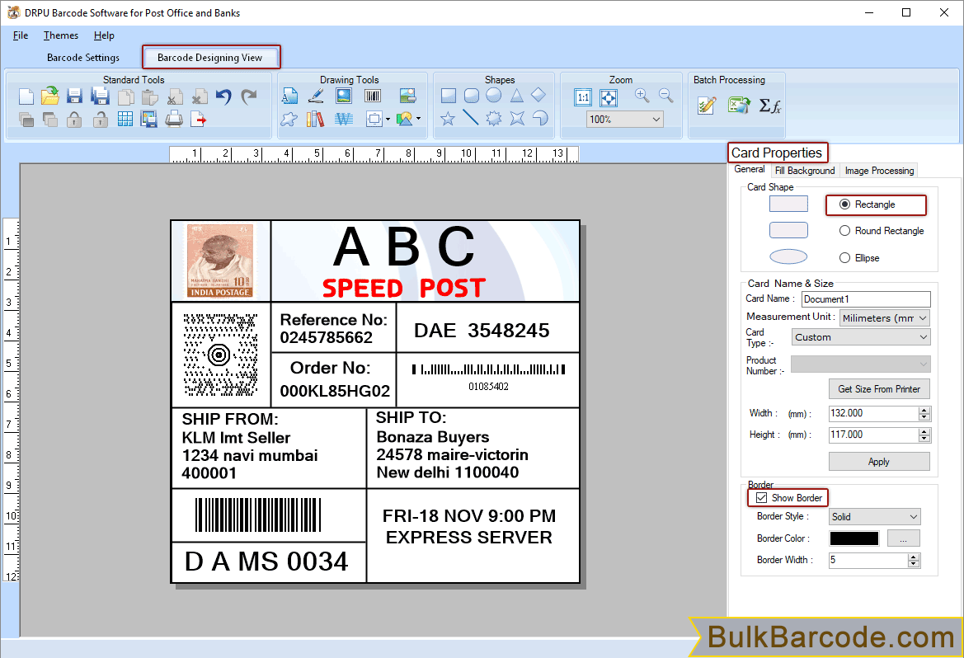The image size is (964, 658).
Task: Select the Rectangle card shape radio button
Action: pos(844,204)
